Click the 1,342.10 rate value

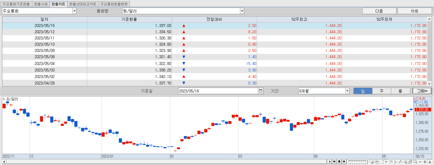(x=163, y=77)
